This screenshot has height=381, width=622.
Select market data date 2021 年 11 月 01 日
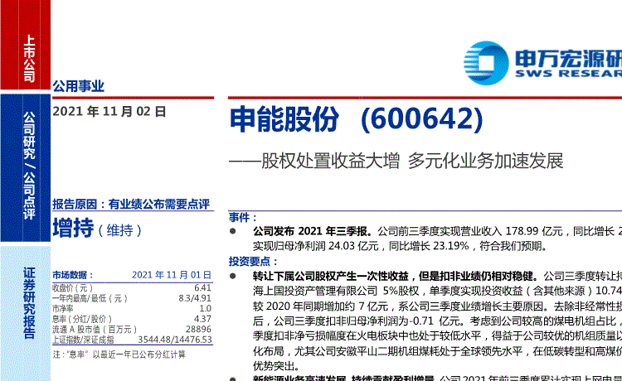tap(172, 275)
